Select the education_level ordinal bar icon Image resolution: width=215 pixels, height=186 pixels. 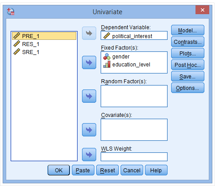coord(107,64)
